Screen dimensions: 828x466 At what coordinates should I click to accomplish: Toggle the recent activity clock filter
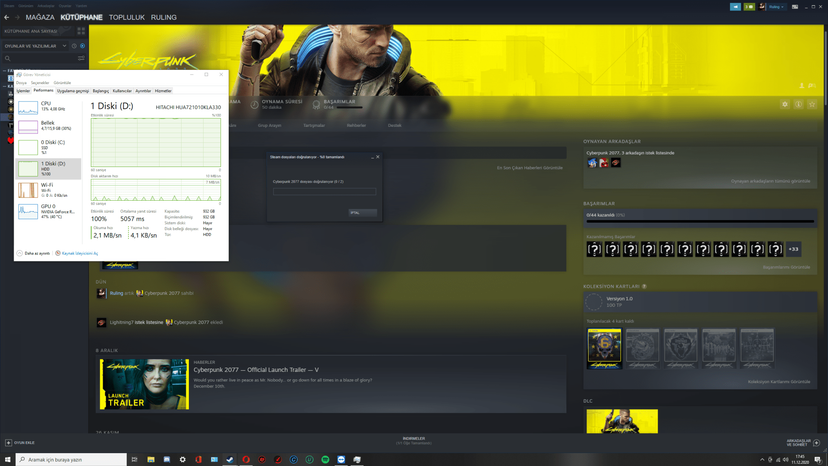coord(74,46)
